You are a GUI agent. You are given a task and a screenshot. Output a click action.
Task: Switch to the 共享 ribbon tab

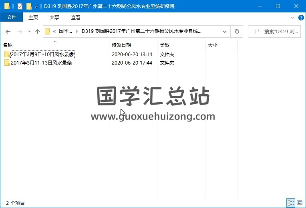click(54, 17)
